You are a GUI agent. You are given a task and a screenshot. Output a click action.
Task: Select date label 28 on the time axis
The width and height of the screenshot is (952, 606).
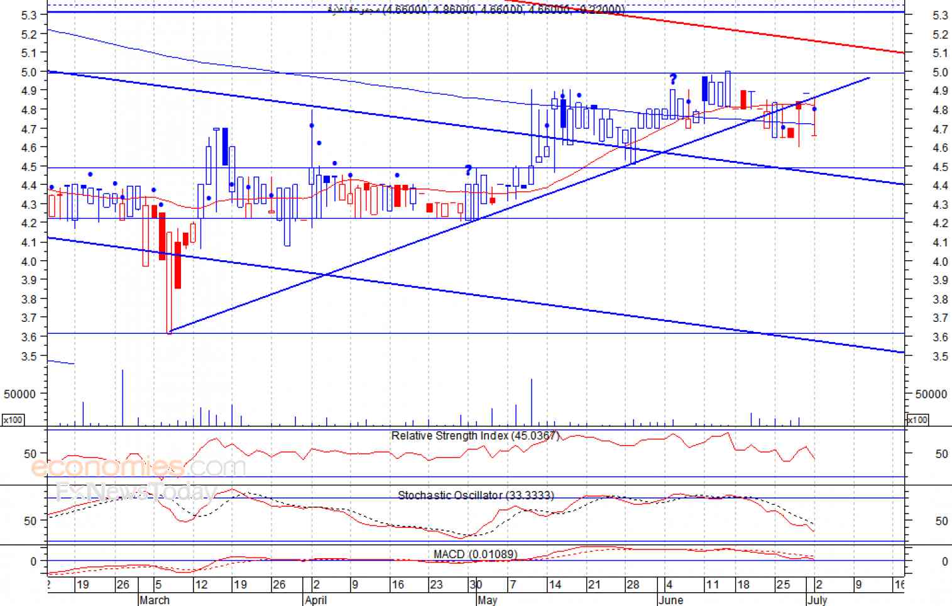[633, 585]
